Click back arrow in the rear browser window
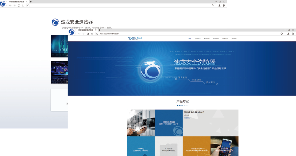Screen dimensions: 296x156 tap(10, 6)
